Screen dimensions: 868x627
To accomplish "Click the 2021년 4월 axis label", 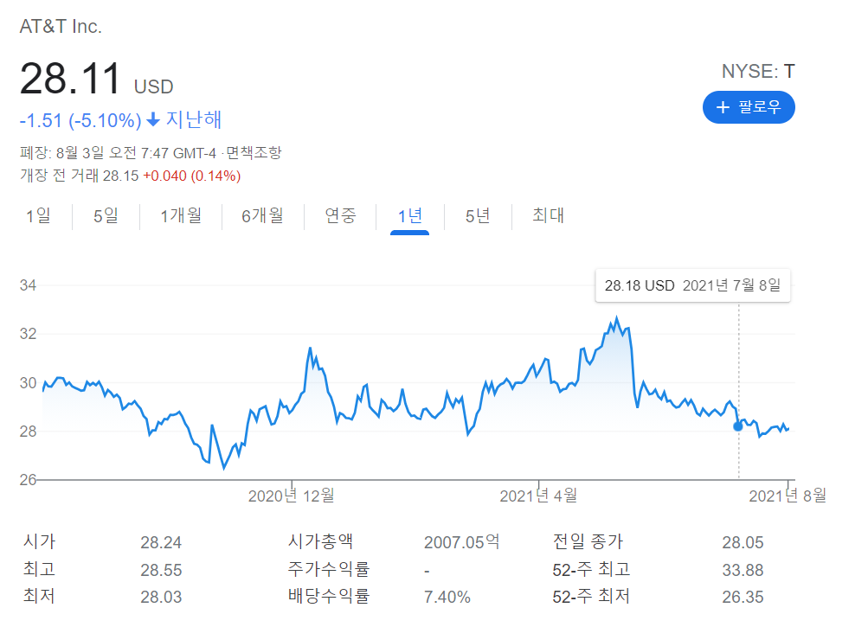I will click(538, 496).
